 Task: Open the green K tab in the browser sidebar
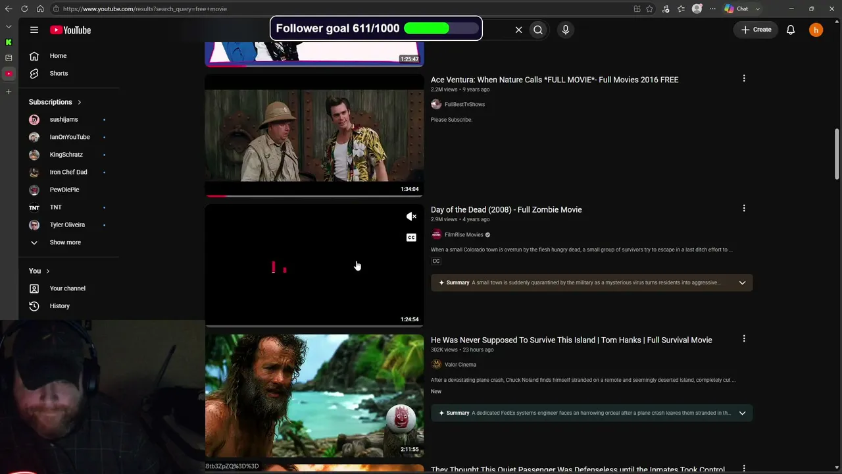click(x=9, y=42)
